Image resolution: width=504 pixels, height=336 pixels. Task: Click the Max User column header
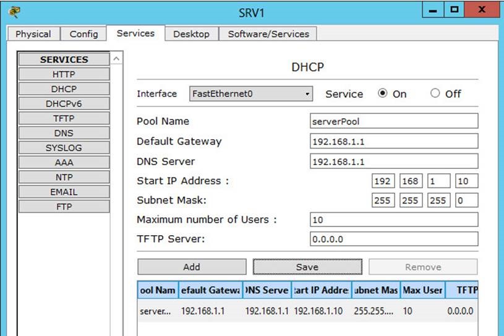(x=422, y=290)
